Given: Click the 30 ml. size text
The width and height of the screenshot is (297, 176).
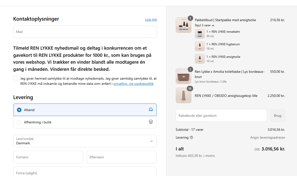Looking at the screenshot, I should tap(210, 36).
